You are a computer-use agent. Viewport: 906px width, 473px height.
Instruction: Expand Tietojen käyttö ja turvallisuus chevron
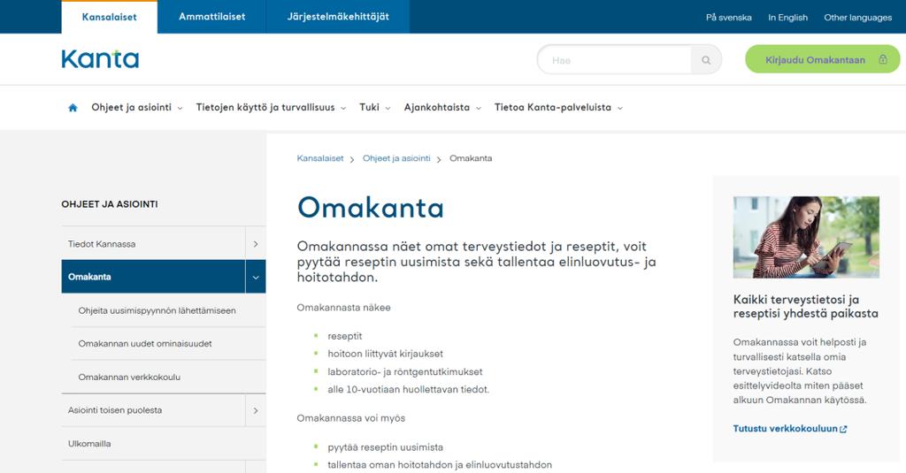click(343, 108)
